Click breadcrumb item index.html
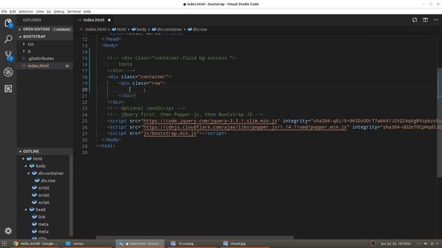 93,29
